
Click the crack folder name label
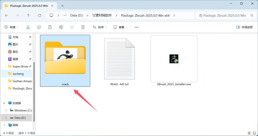coord(65,84)
